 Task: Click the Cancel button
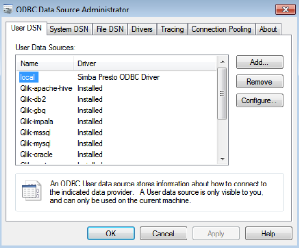pyautogui.click(x=163, y=233)
